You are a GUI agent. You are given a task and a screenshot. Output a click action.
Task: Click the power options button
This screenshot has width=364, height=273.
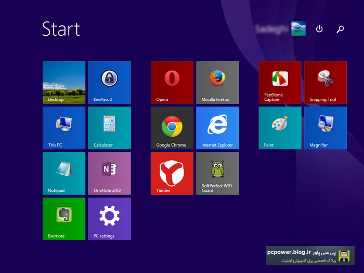[319, 29]
